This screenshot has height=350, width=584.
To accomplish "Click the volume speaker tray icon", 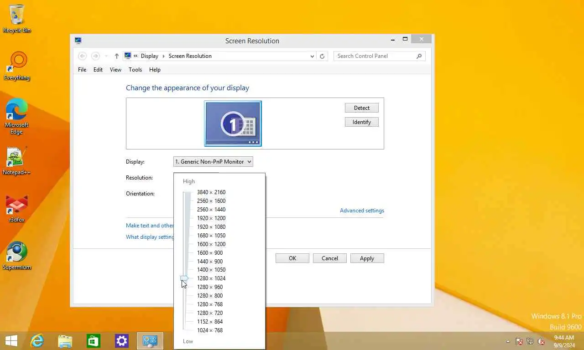I will pyautogui.click(x=541, y=341).
